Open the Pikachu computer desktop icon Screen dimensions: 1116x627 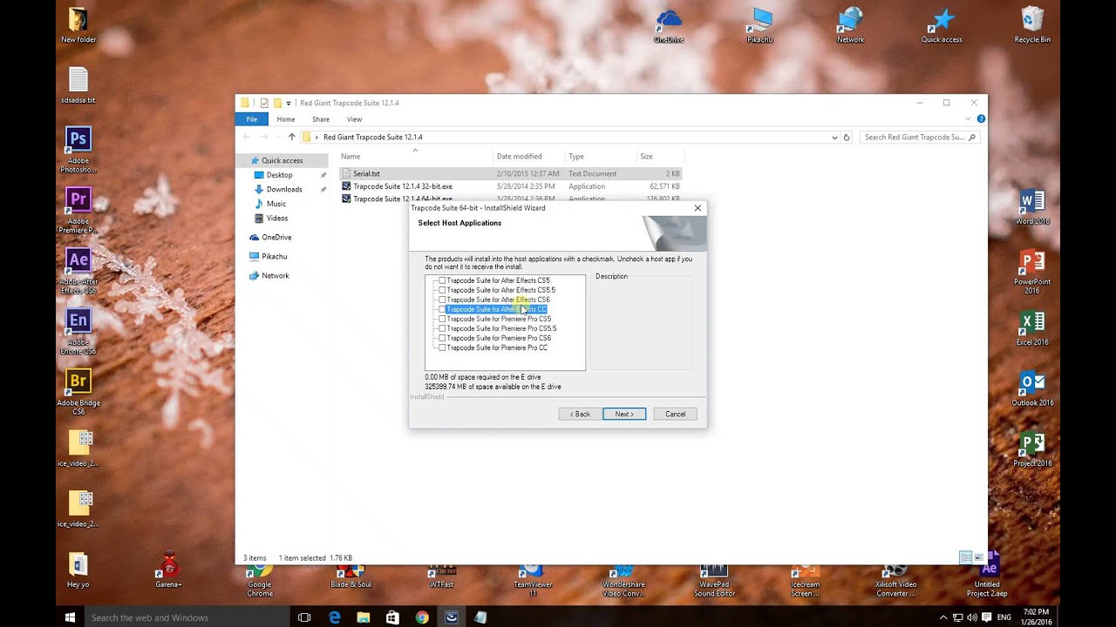760,25
